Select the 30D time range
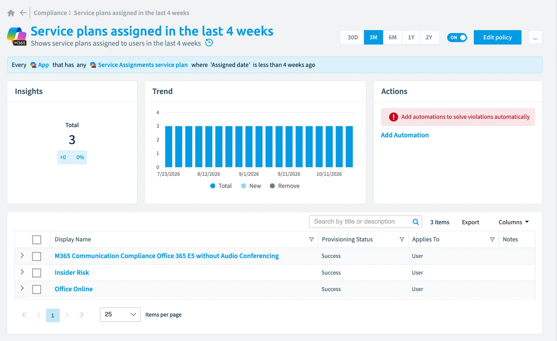This screenshot has height=341, width=557. click(352, 38)
